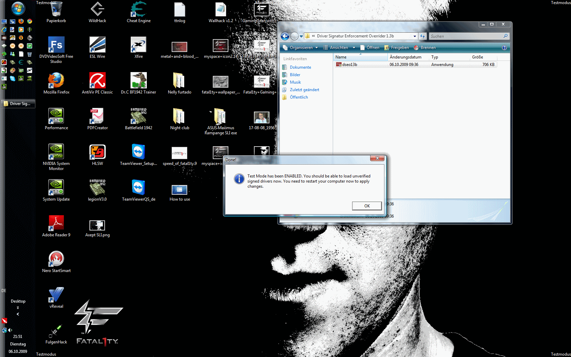Select the ESL Wire desktop icon
Image resolution: width=571 pixels, height=357 pixels.
[98, 48]
